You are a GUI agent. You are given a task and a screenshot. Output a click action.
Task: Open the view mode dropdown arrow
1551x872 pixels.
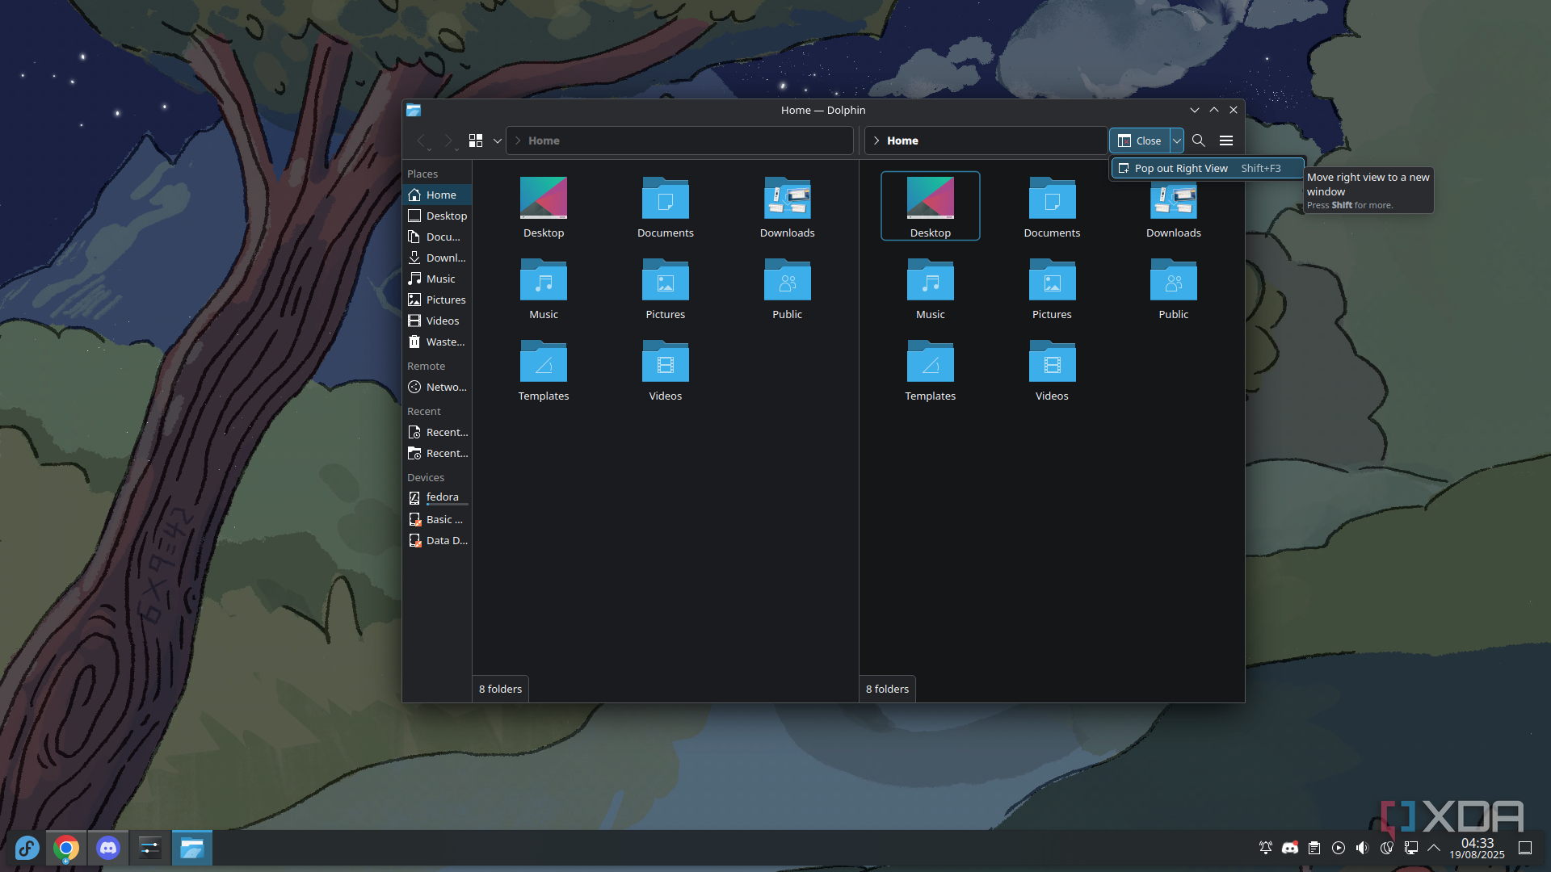click(x=498, y=140)
